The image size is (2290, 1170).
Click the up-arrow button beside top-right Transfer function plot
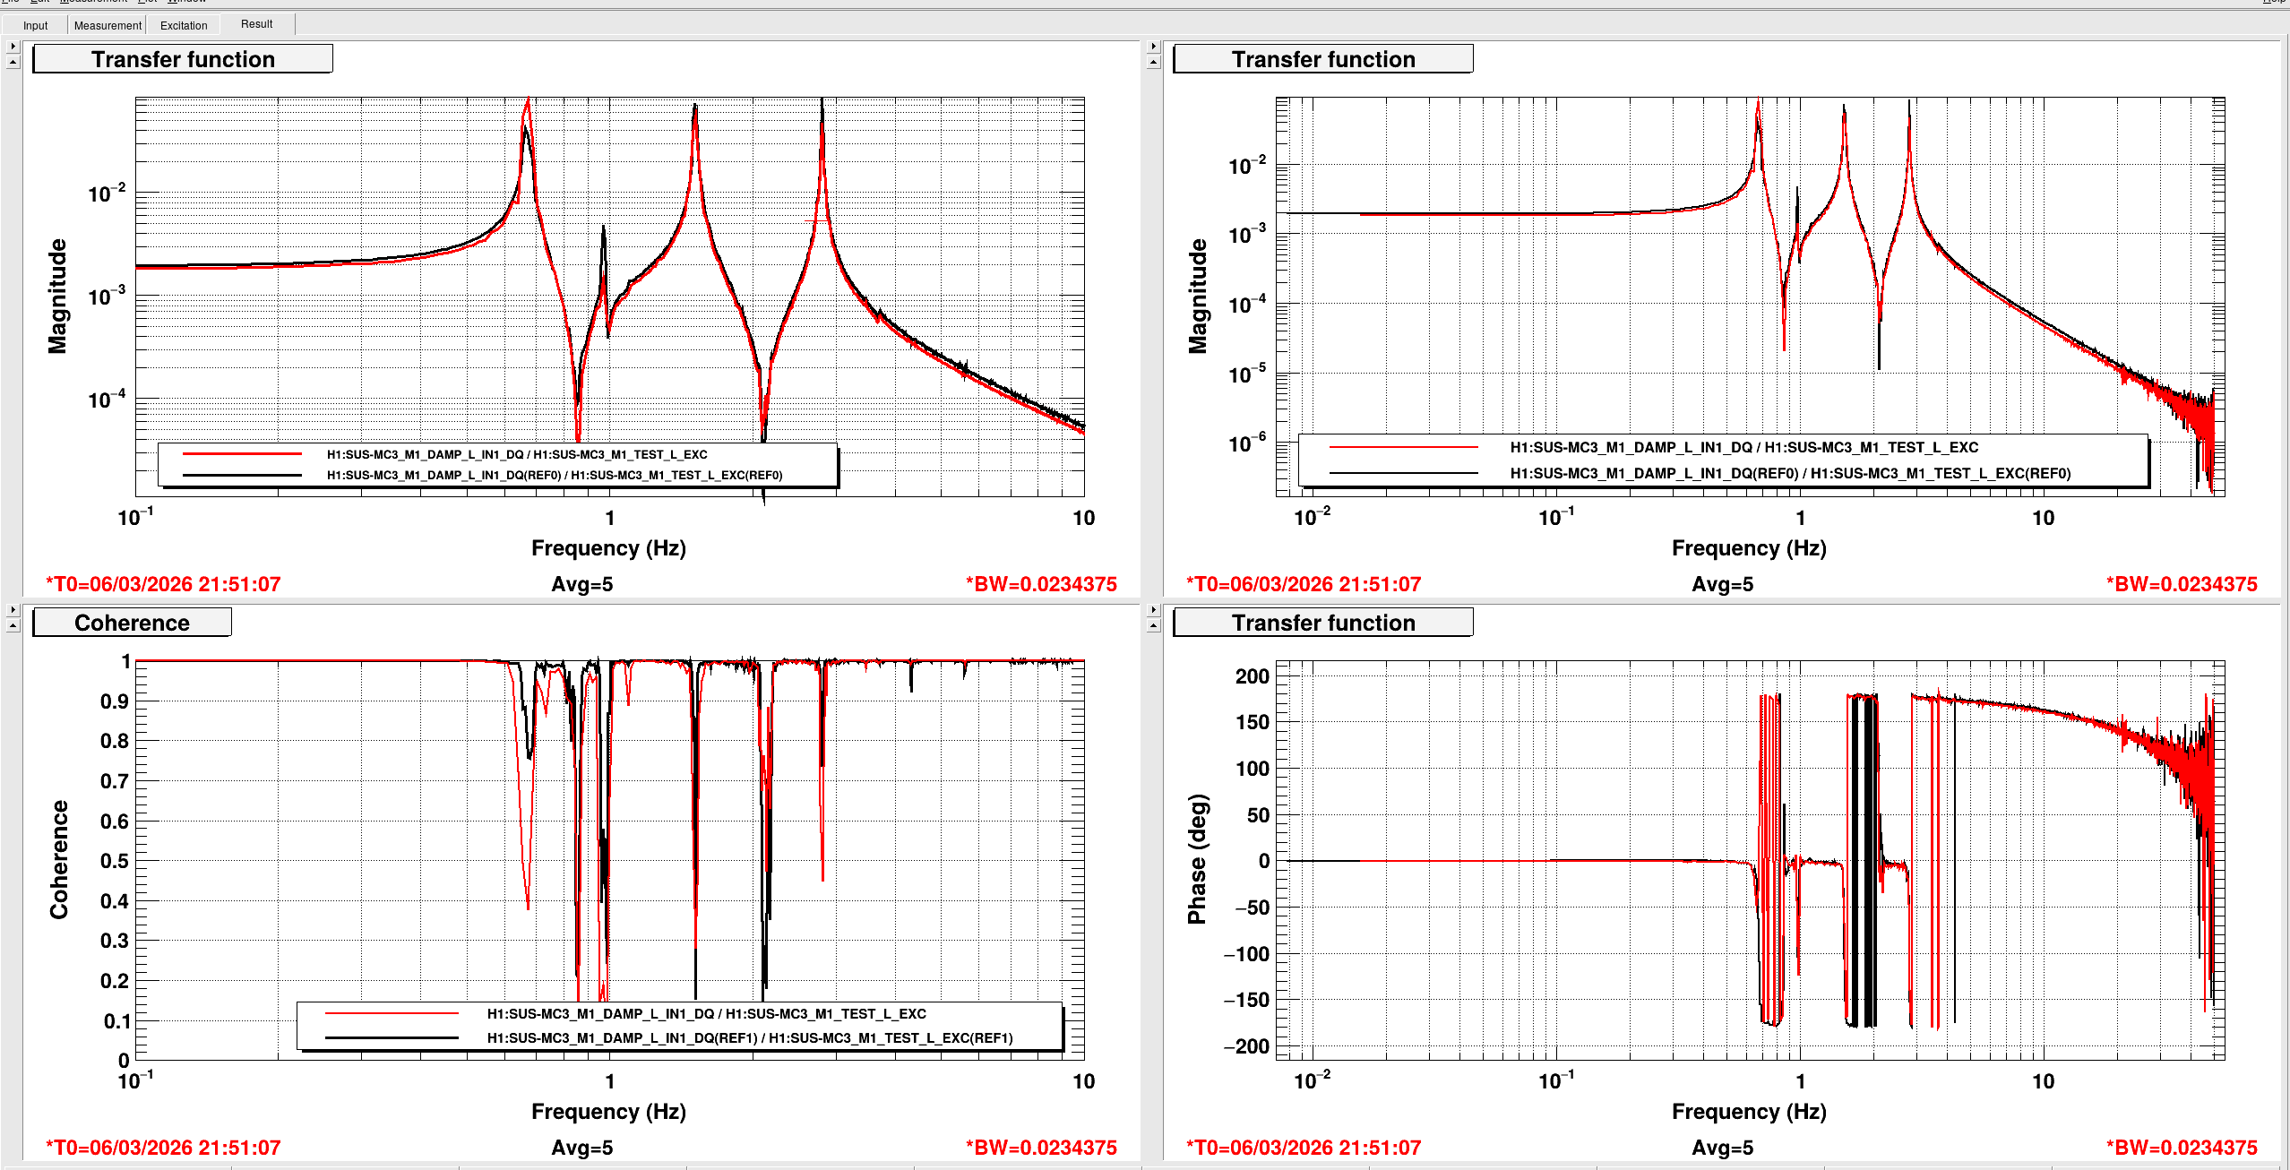click(x=1153, y=63)
